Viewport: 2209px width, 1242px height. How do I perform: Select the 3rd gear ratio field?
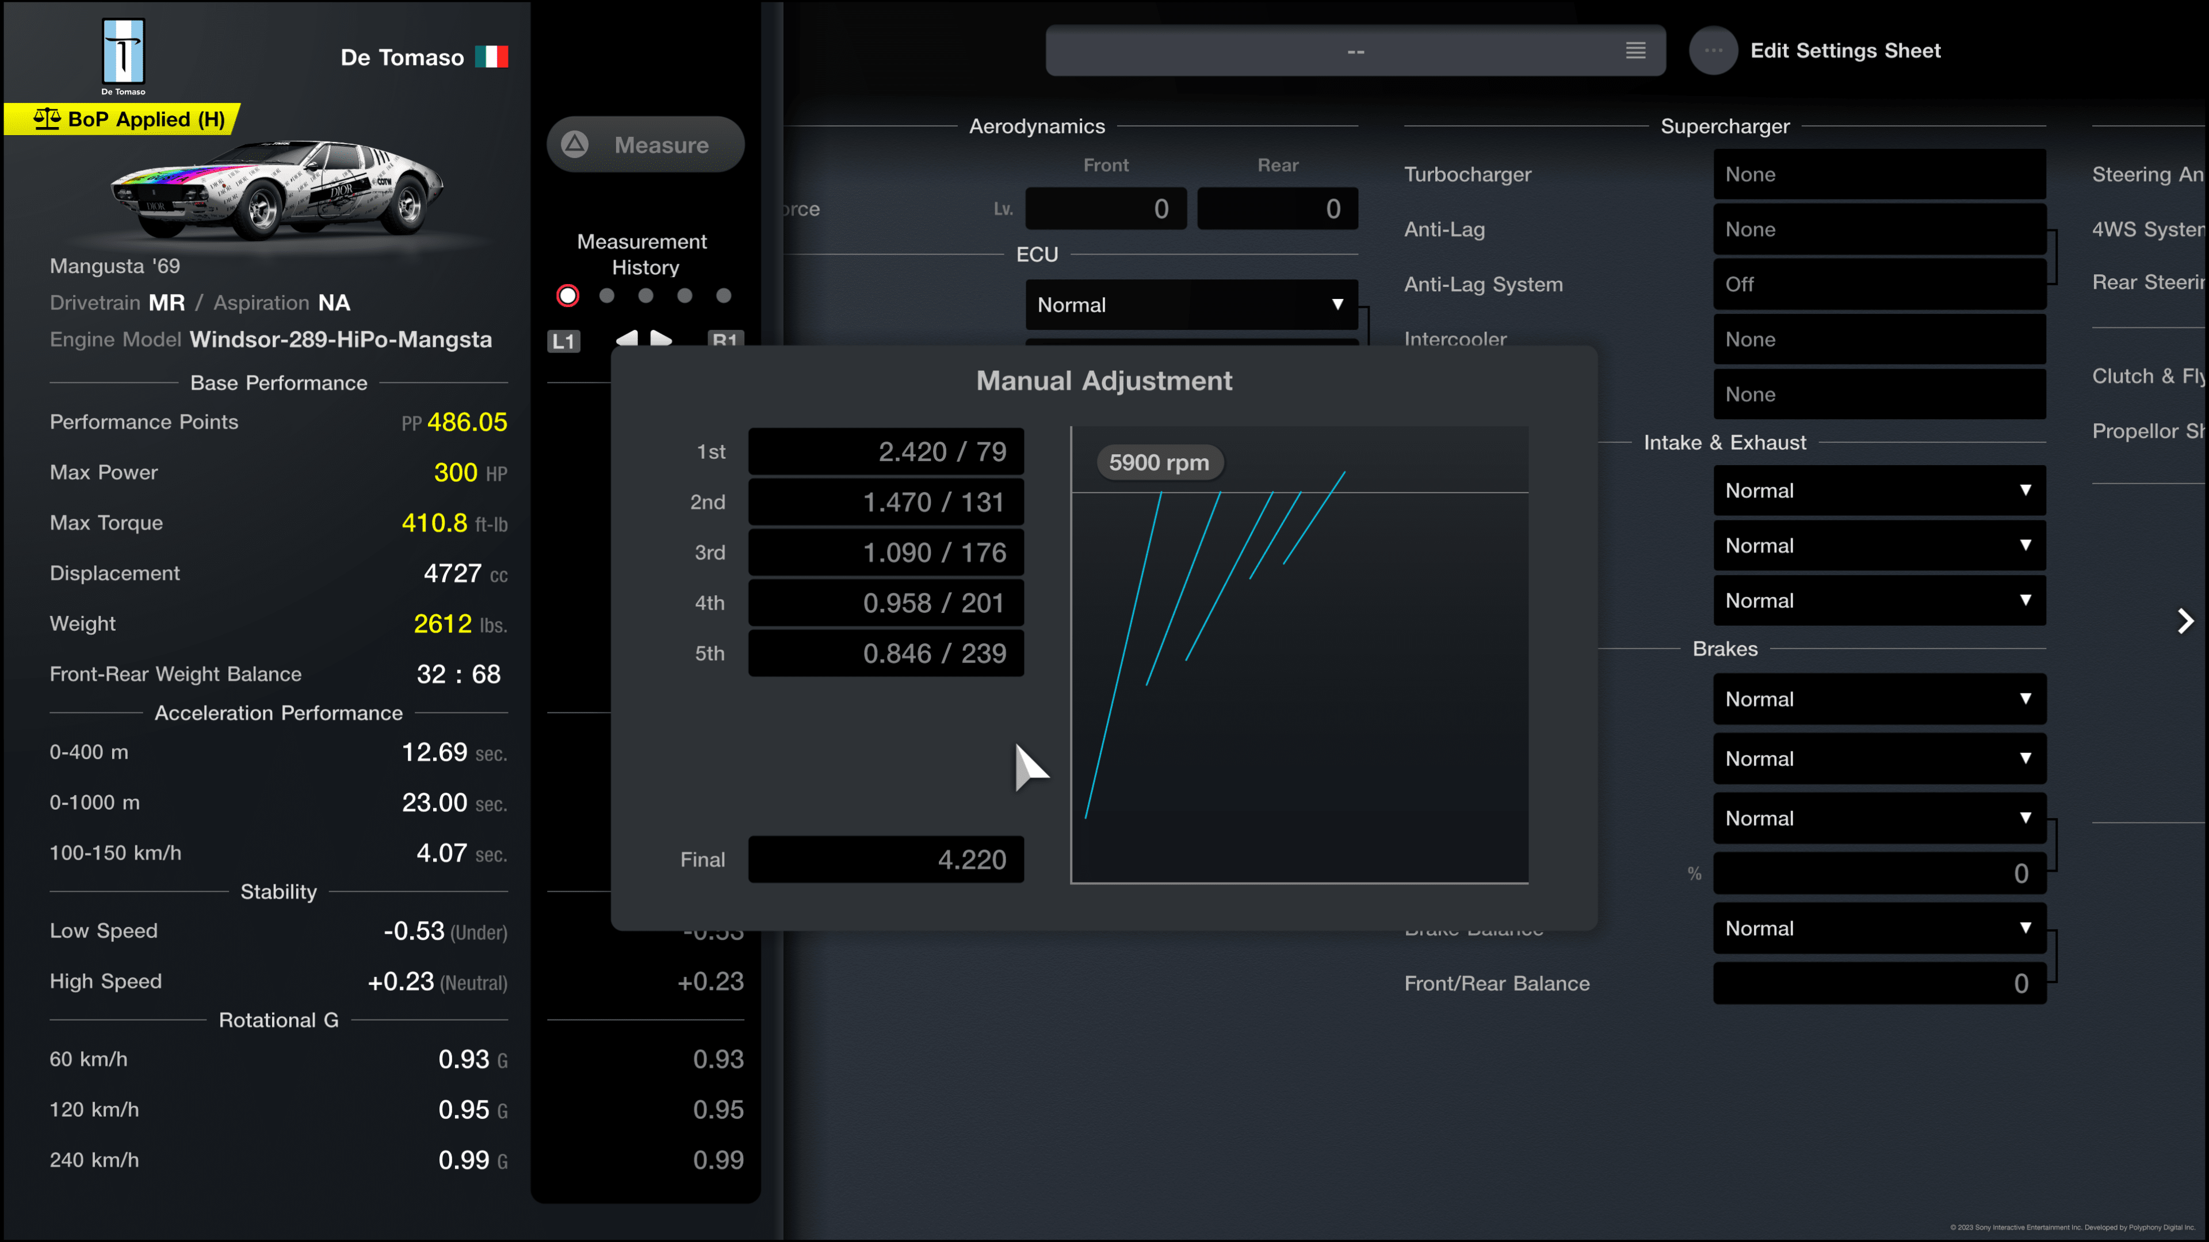[886, 552]
